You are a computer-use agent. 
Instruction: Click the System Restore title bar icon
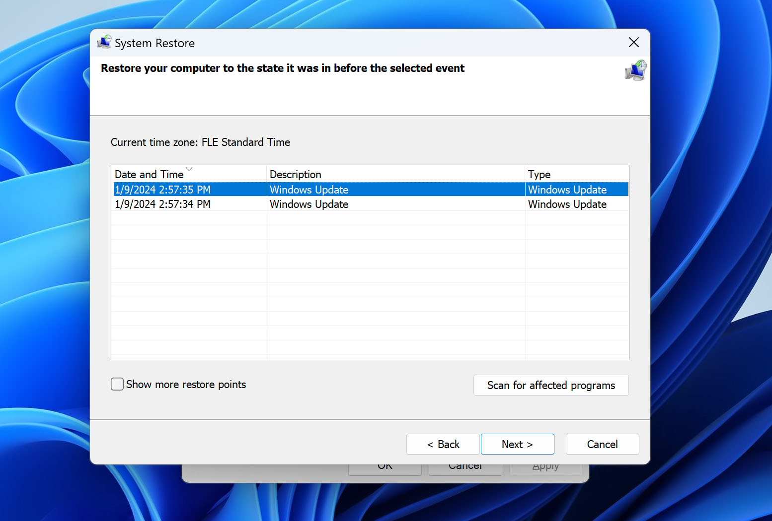coord(104,42)
